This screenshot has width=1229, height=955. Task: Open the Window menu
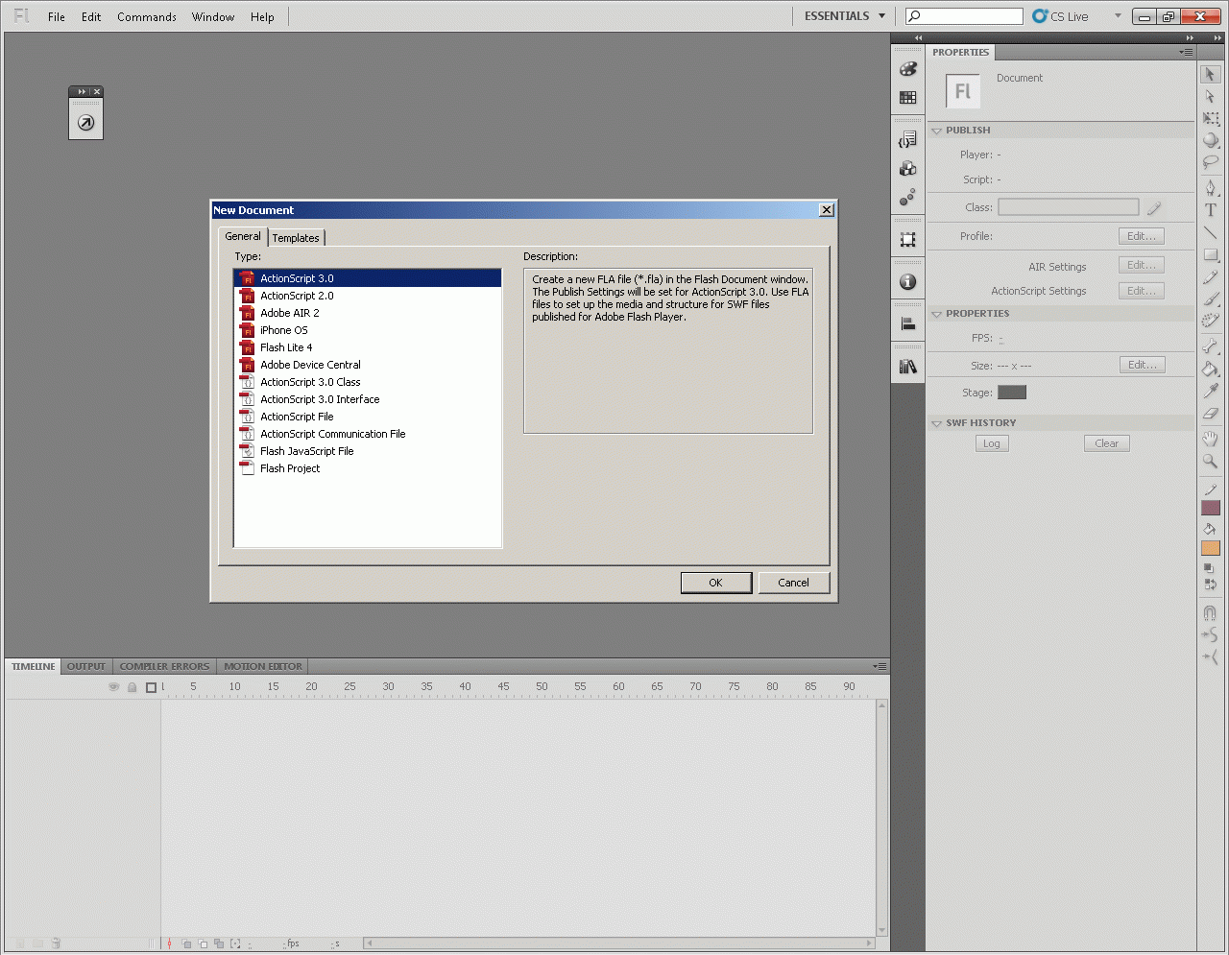[x=213, y=17]
